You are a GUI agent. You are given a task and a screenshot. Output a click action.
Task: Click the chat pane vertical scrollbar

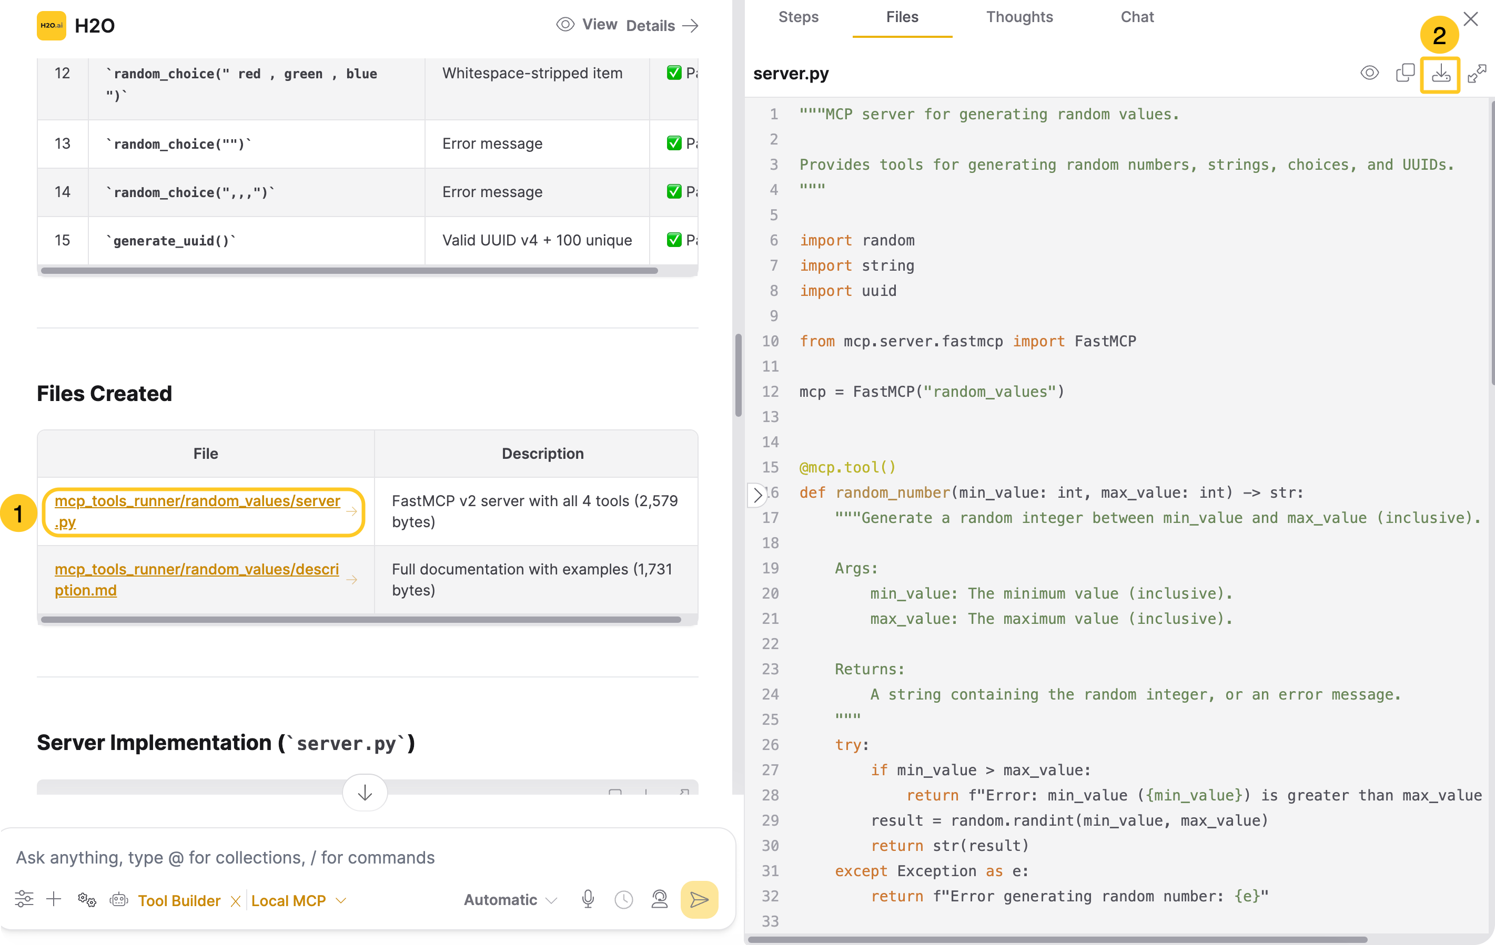tap(738, 375)
